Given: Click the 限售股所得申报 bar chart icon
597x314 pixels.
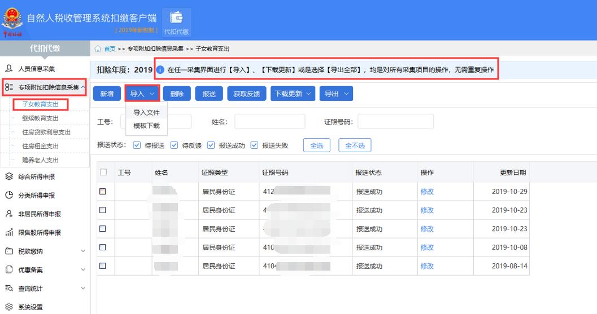Looking at the screenshot, I should 9,232.
